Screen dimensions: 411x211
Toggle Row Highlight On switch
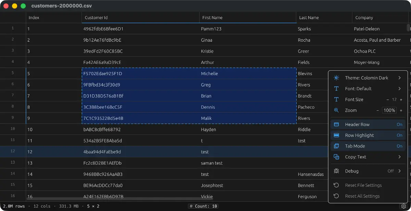pyautogui.click(x=399, y=135)
